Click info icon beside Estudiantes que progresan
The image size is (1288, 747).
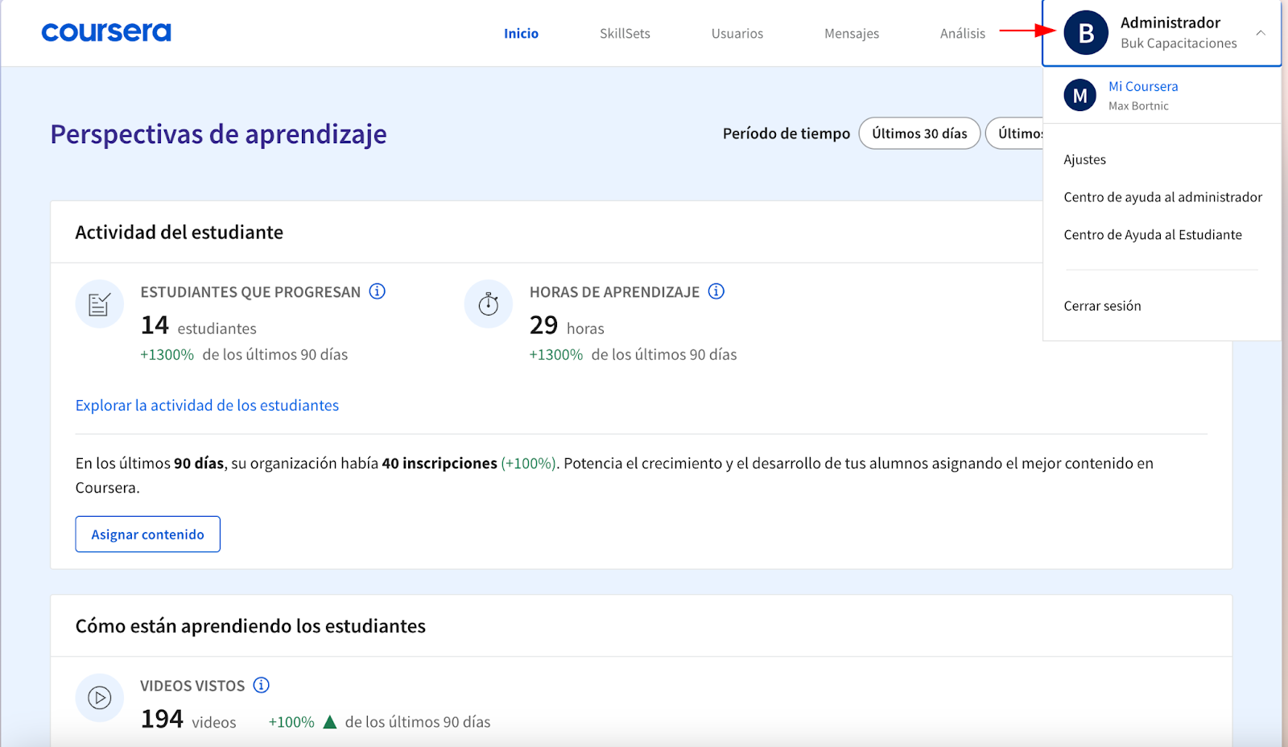click(377, 291)
